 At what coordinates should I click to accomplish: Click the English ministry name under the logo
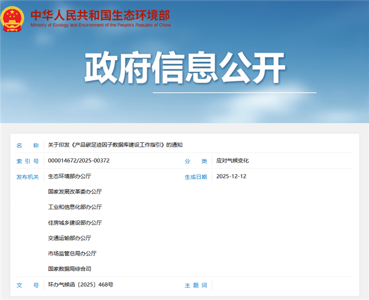coord(100,25)
